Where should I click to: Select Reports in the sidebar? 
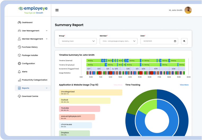(26, 88)
